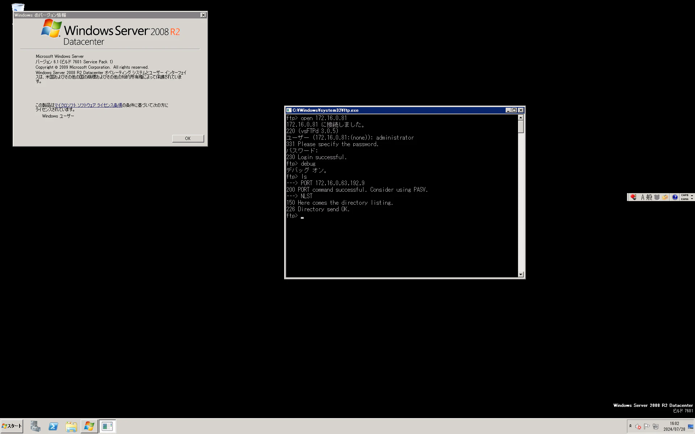
Task: Minimize the ftp.exe console window
Action: pyautogui.click(x=508, y=110)
